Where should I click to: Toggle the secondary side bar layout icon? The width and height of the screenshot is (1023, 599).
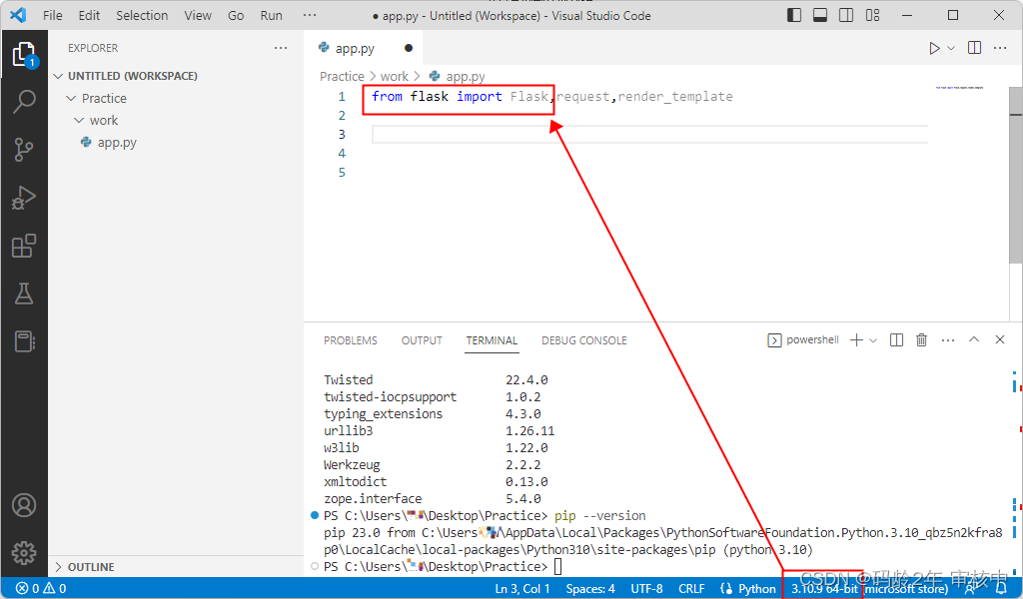click(846, 15)
